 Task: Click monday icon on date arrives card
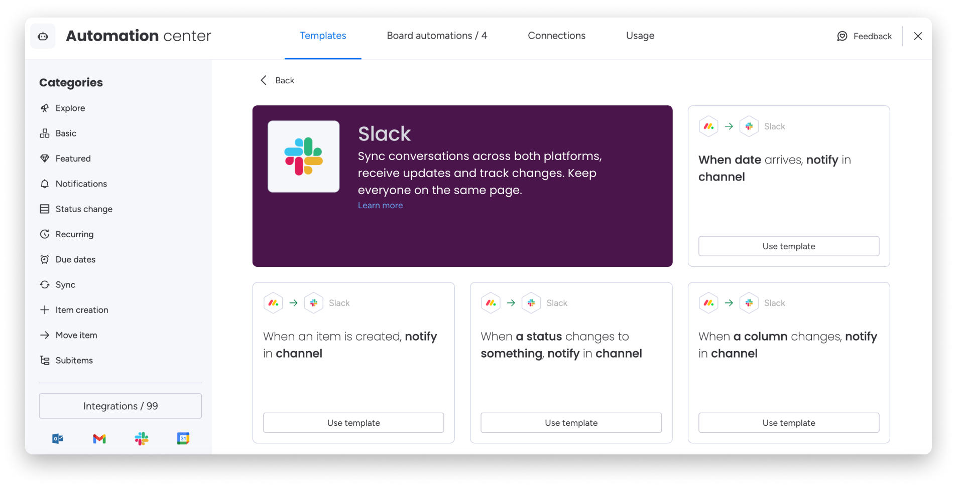click(x=708, y=126)
